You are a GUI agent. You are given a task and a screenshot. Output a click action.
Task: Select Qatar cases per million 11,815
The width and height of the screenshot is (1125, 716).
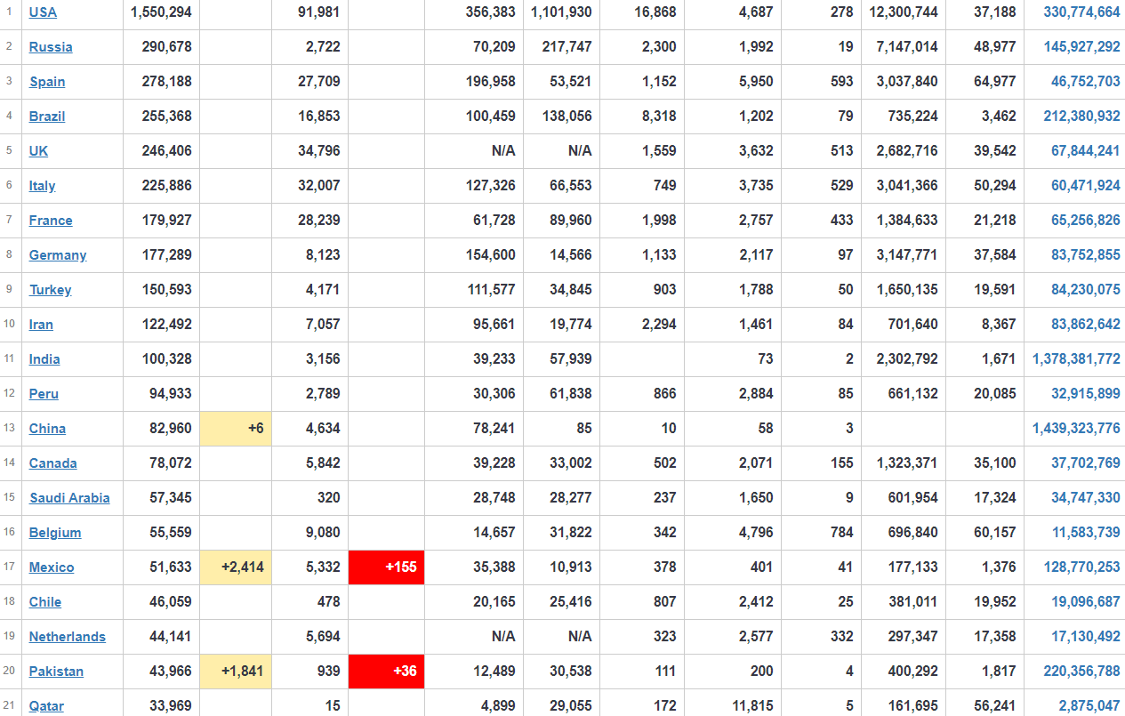tap(752, 706)
